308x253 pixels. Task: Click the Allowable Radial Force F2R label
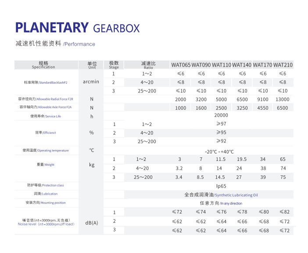point(46,99)
